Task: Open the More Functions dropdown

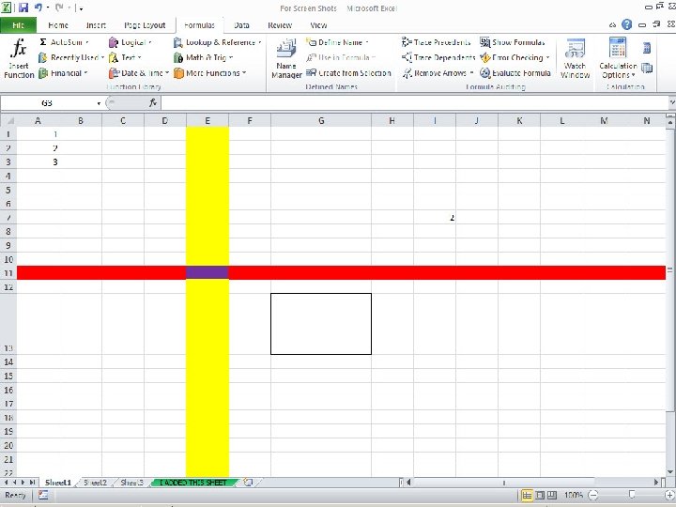Action: tap(209, 73)
